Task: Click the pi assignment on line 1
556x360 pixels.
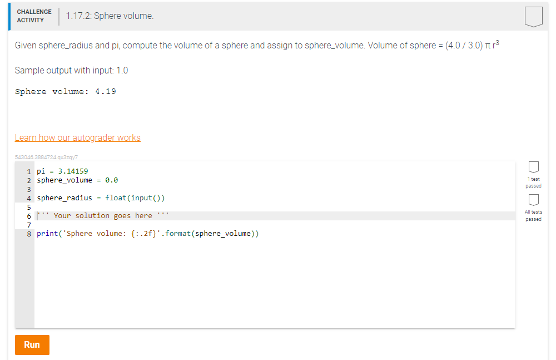Action: (62, 171)
